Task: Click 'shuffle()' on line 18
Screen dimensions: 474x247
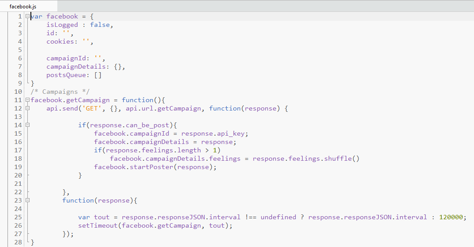Action: (x=342, y=159)
